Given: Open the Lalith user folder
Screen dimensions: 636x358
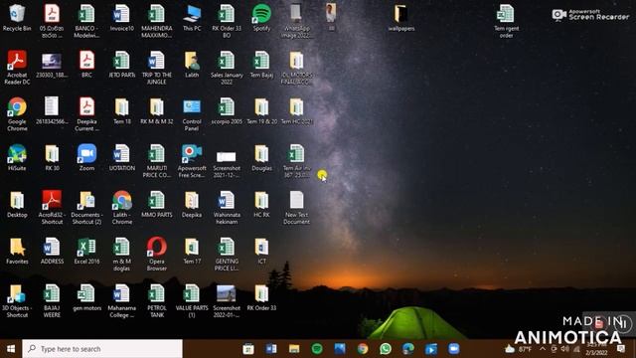Looking at the screenshot, I should coord(192,64).
